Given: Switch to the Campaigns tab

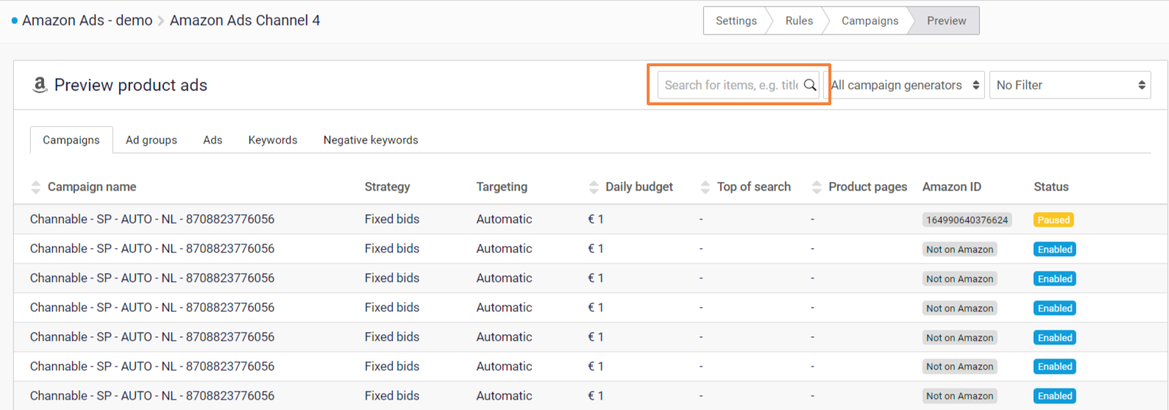Looking at the screenshot, I should tap(71, 140).
